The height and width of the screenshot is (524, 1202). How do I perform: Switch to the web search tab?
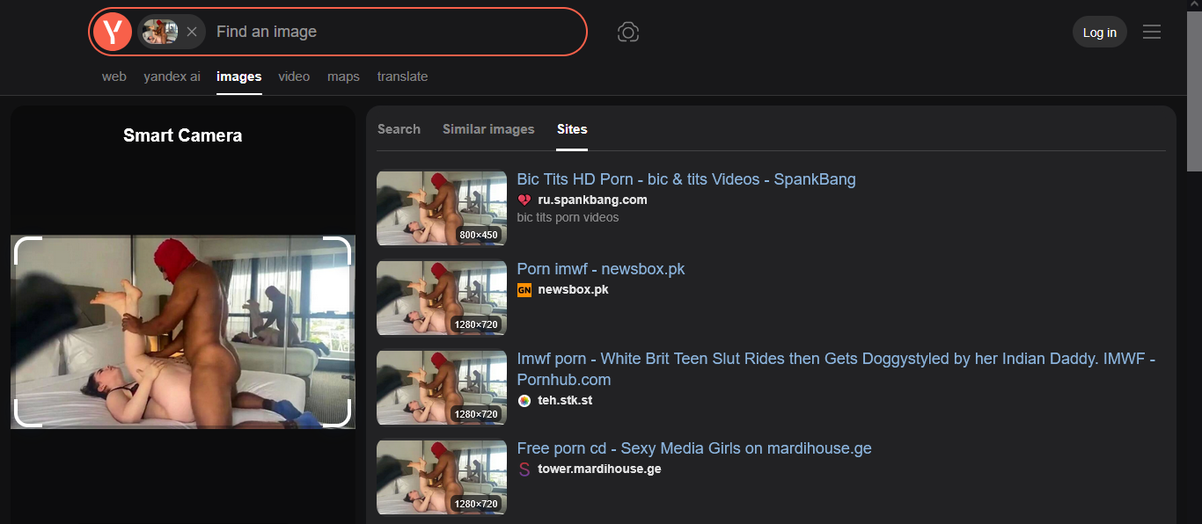[114, 76]
